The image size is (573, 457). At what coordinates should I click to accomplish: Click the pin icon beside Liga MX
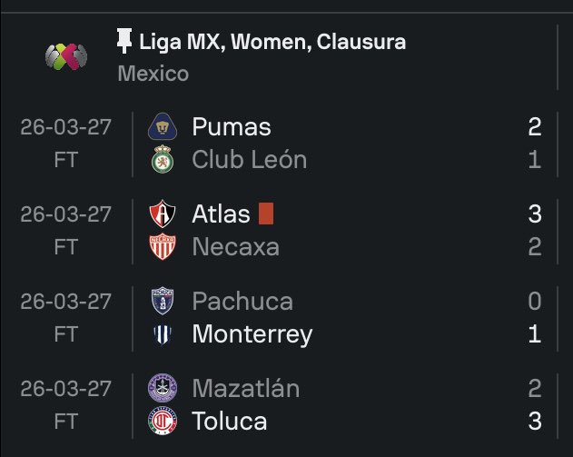click(125, 41)
